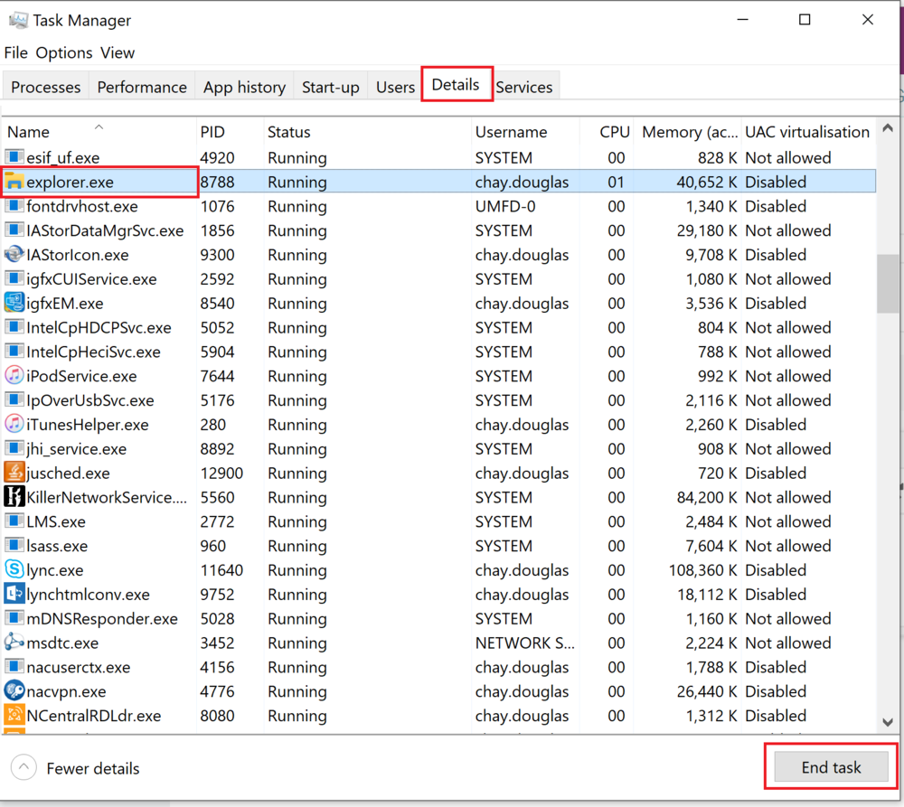Open the File menu
Viewport: 904px width, 807px height.
[15, 52]
